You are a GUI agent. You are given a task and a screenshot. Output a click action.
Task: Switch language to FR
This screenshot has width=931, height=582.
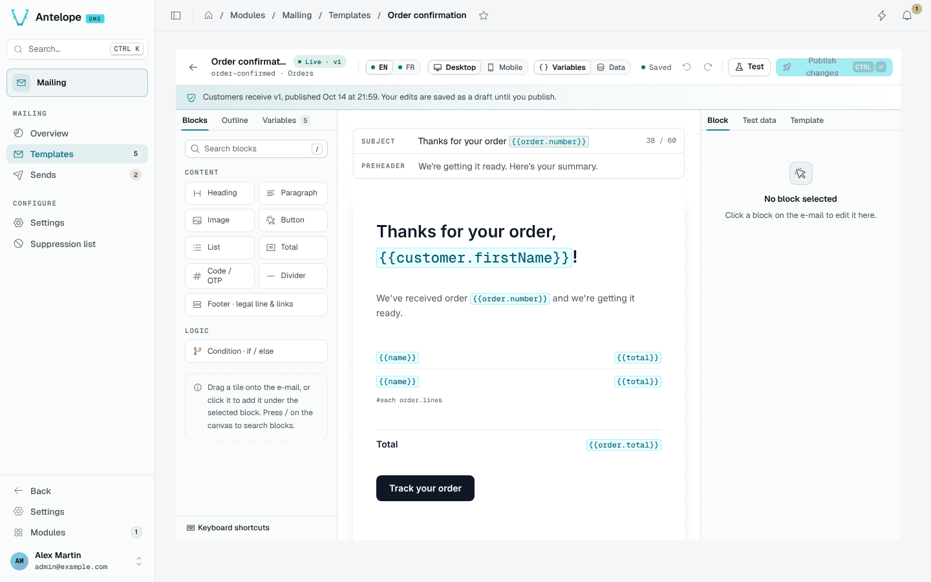click(x=407, y=67)
